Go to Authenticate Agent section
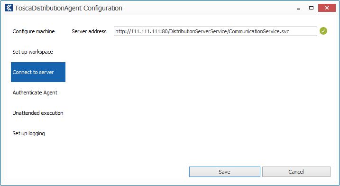 point(35,93)
